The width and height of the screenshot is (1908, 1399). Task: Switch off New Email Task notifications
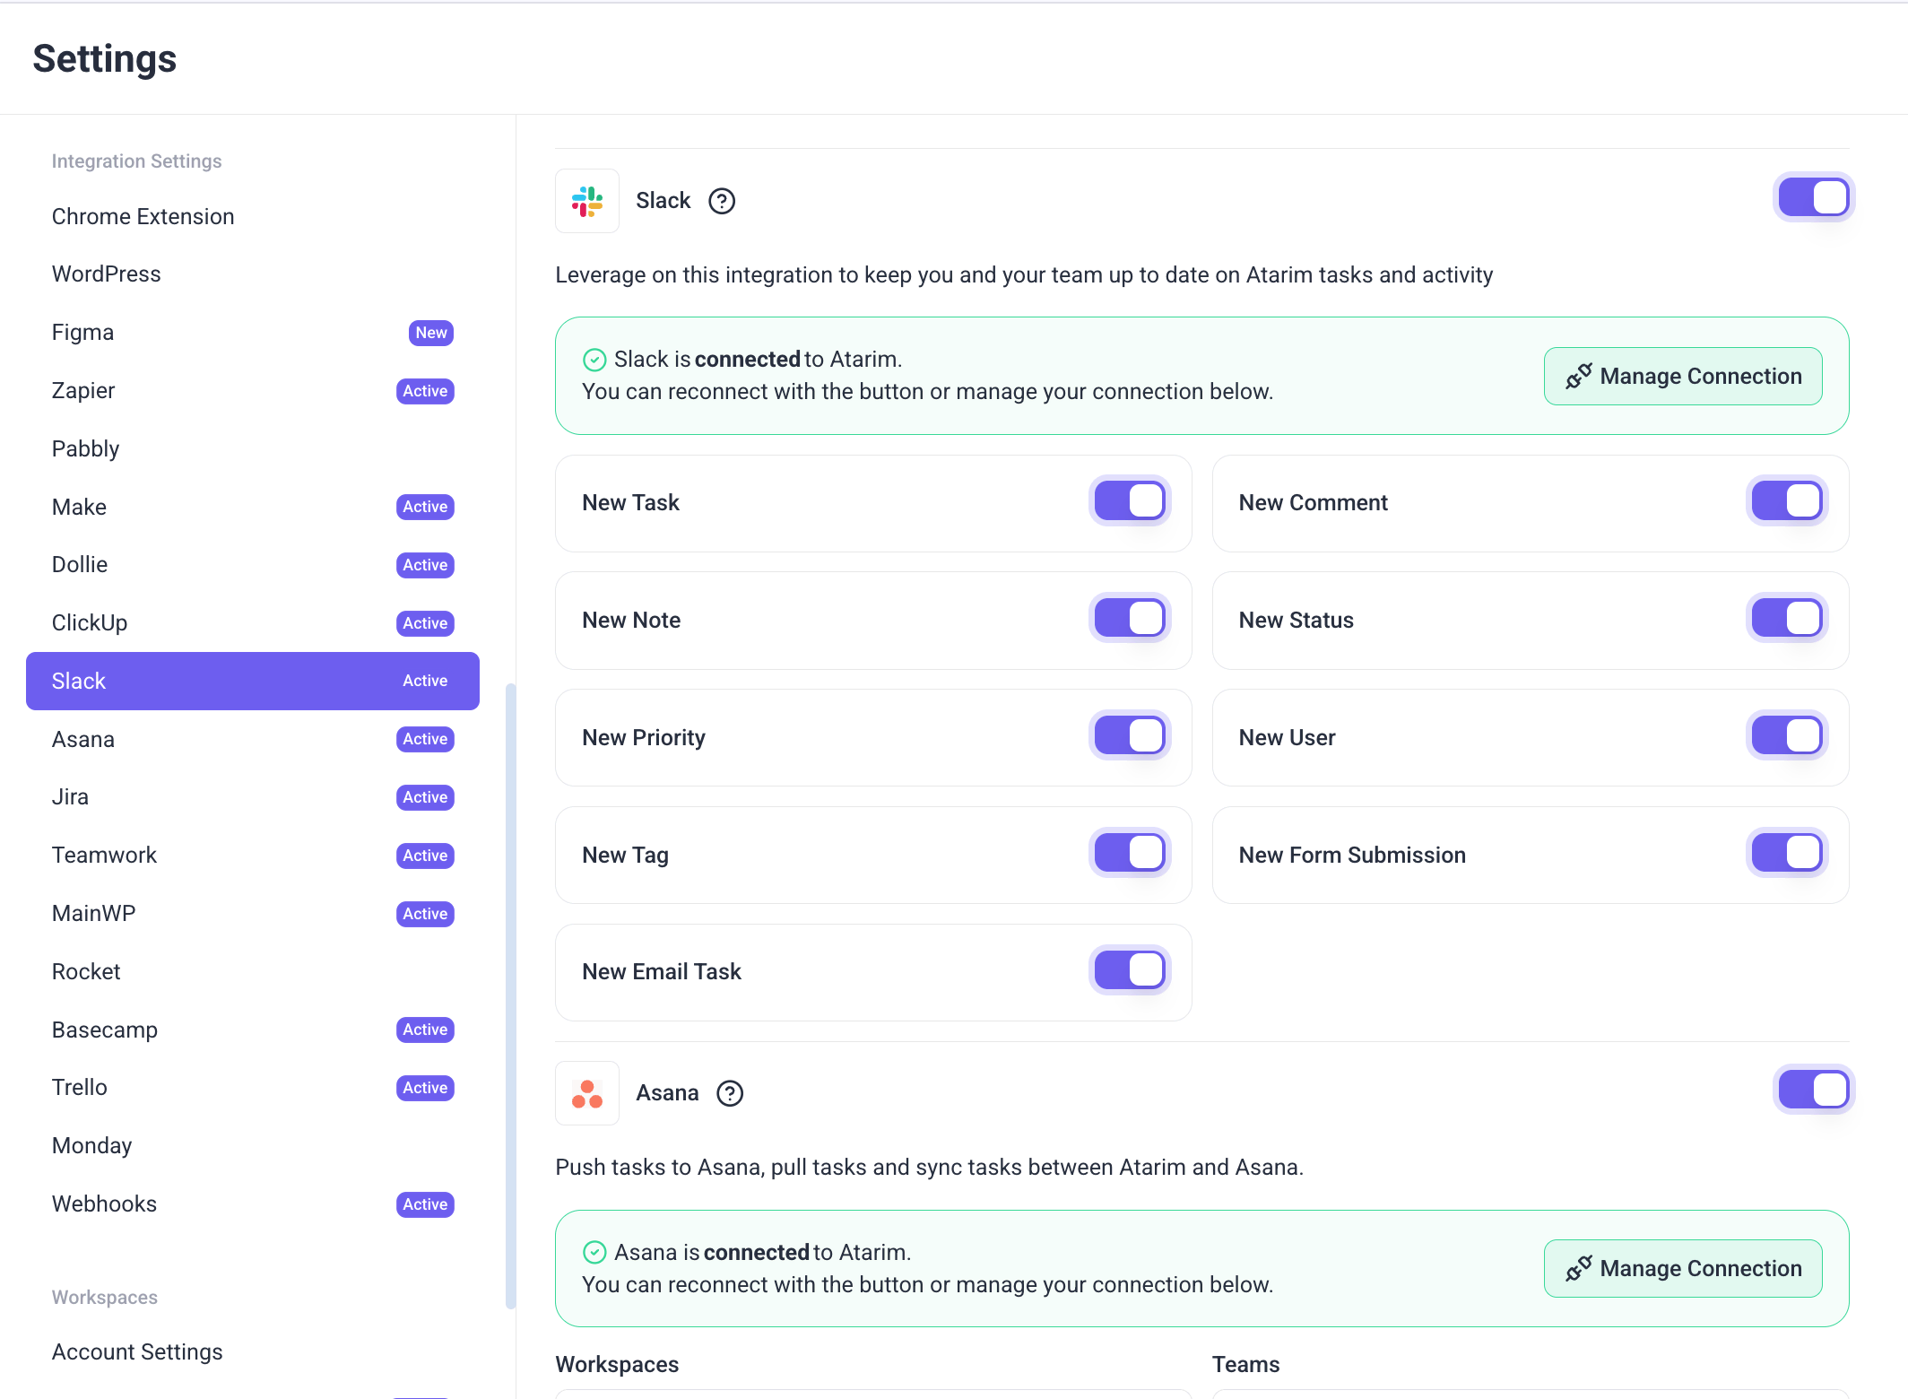pos(1130,970)
